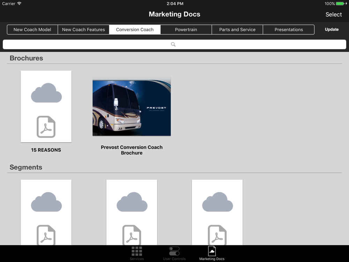
Task: Tap the Select button
Action: 334,14
